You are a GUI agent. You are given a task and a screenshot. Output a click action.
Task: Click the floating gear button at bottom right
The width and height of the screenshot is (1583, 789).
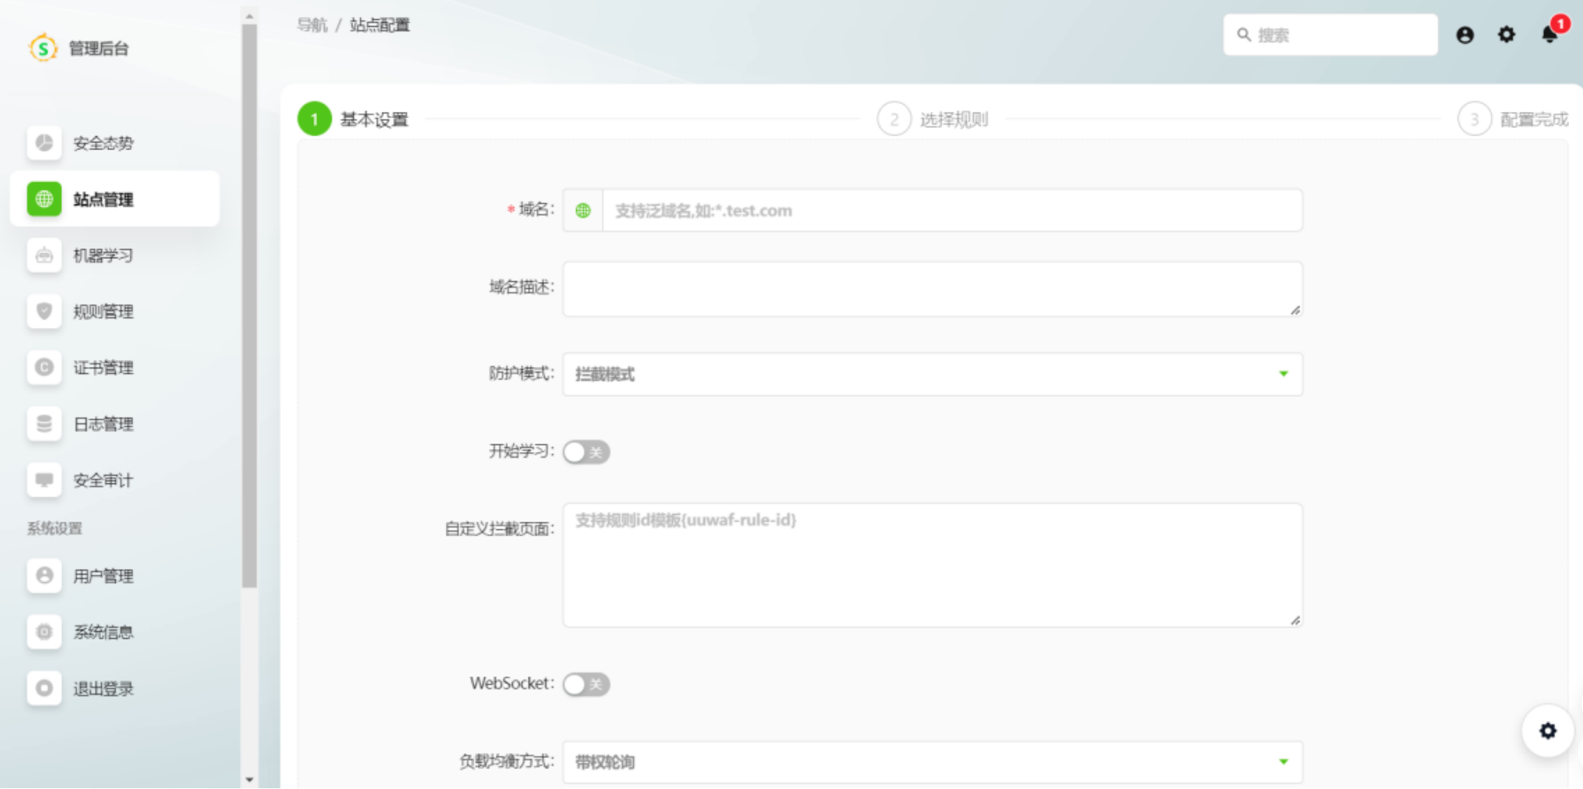pyautogui.click(x=1547, y=731)
